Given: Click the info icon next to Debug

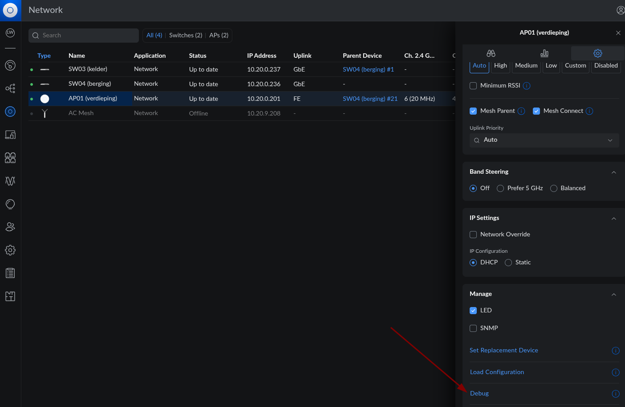Looking at the screenshot, I should (x=615, y=394).
